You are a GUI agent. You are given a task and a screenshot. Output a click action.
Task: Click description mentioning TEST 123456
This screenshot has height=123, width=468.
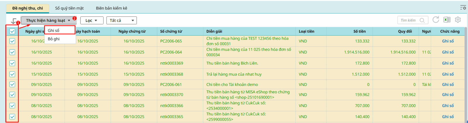[x=247, y=41]
